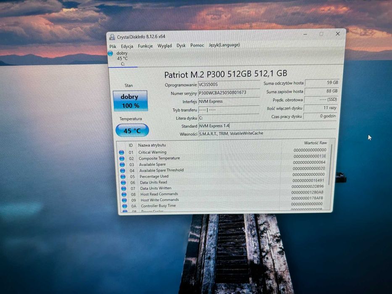Open the Edycja menu

pos(127,46)
